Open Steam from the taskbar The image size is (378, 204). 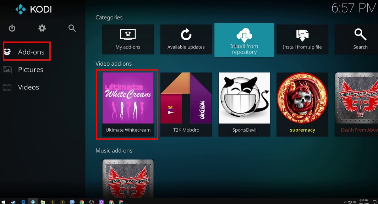point(13,202)
